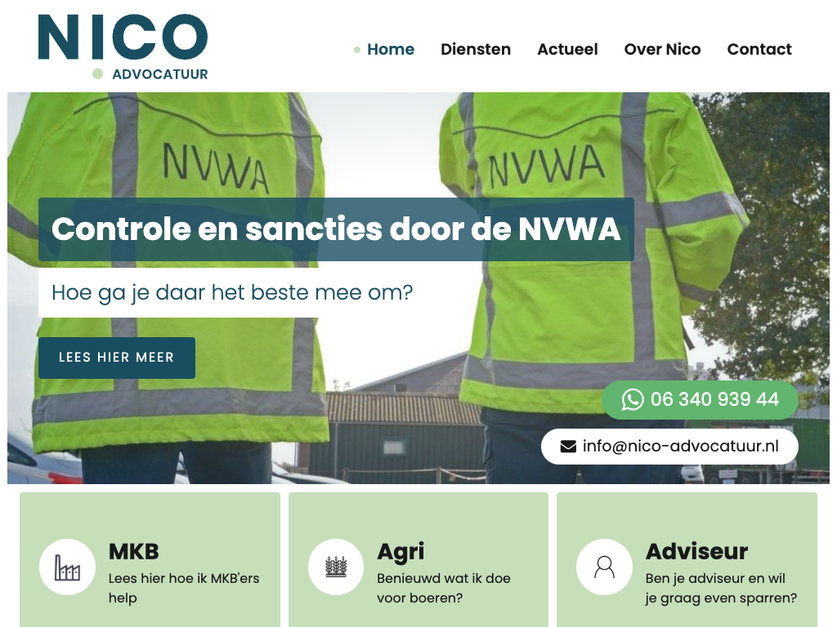Open the Agri card heading
This screenshot has width=837, height=627.
point(401,553)
